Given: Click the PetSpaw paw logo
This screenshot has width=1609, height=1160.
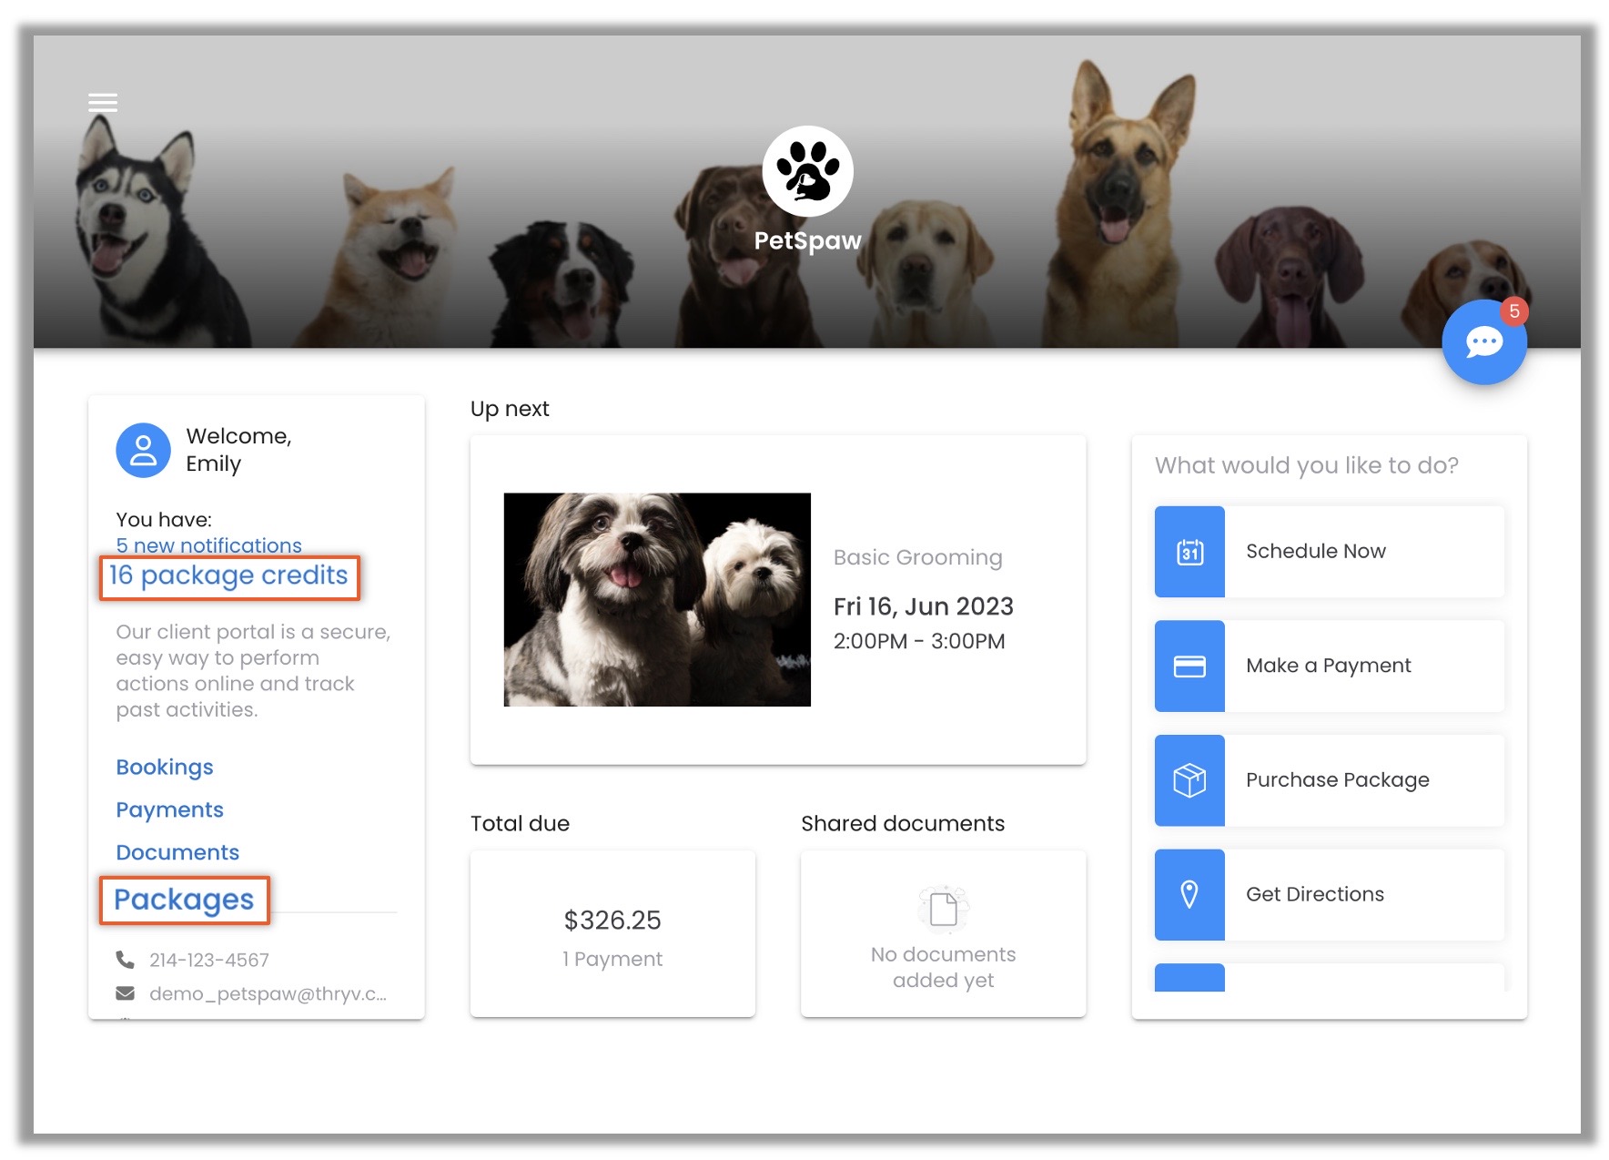Looking at the screenshot, I should (807, 171).
